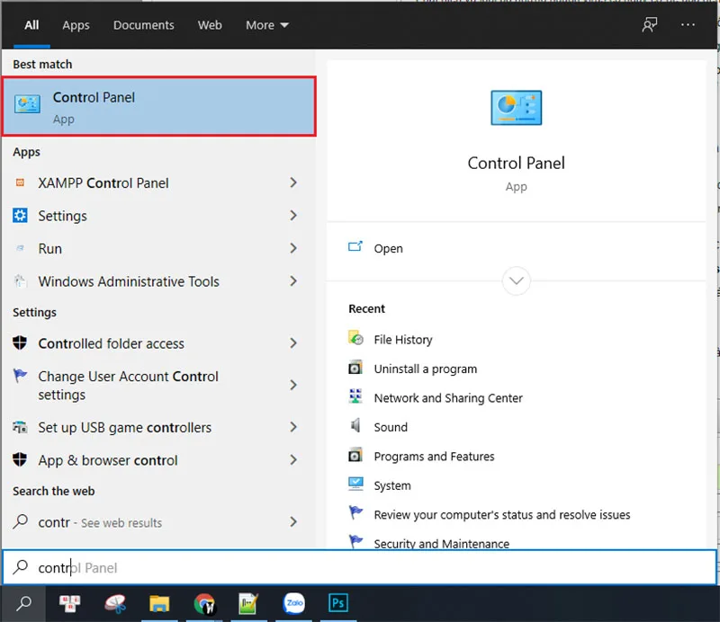This screenshot has height=622, width=720.
Task: Switch to the Web tab
Action: click(210, 25)
